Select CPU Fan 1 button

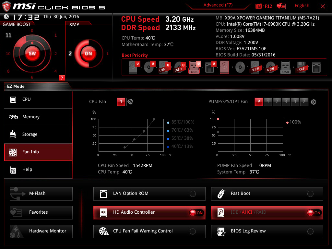[121, 102]
